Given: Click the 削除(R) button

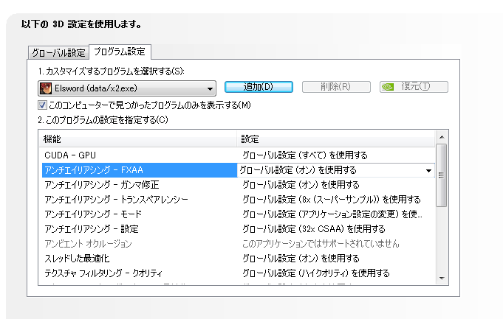Looking at the screenshot, I should point(336,87).
